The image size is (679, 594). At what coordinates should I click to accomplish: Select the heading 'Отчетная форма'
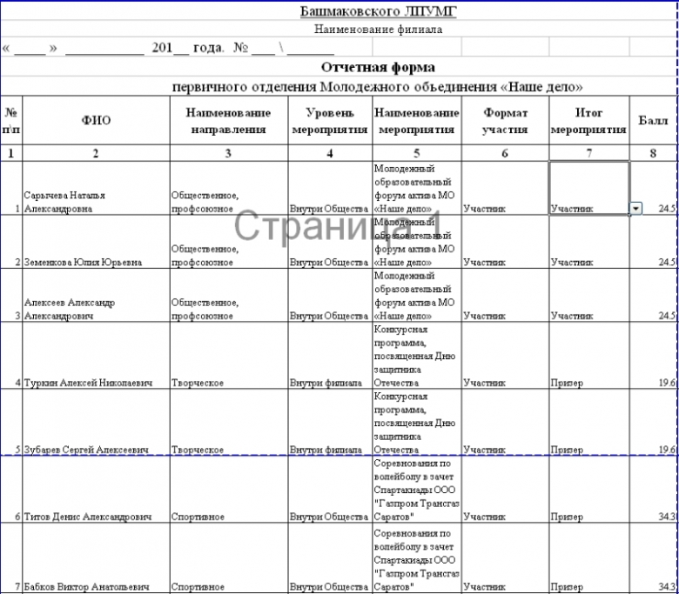point(378,68)
